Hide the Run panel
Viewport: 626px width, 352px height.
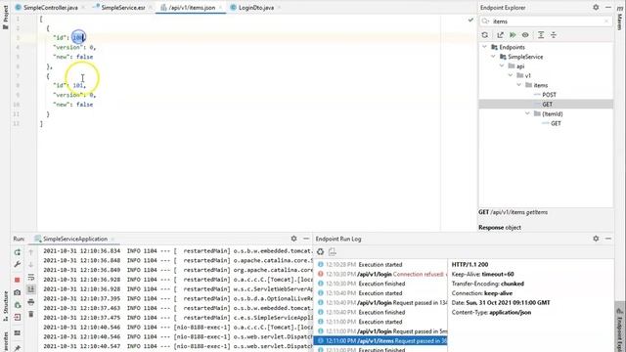click(306, 239)
